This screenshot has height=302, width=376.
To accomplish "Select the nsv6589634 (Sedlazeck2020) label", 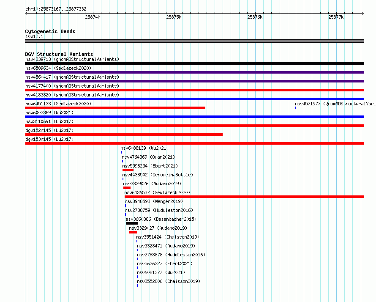I will coord(58,68).
